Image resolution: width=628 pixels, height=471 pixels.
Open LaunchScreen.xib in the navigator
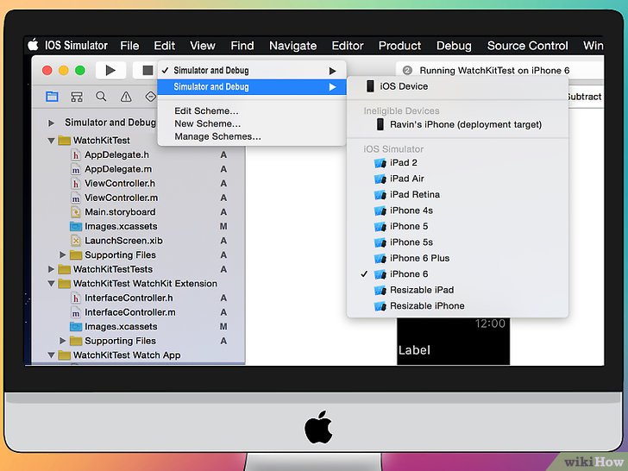coord(123,241)
